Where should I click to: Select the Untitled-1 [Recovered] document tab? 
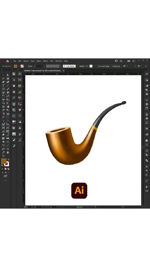[42, 70]
